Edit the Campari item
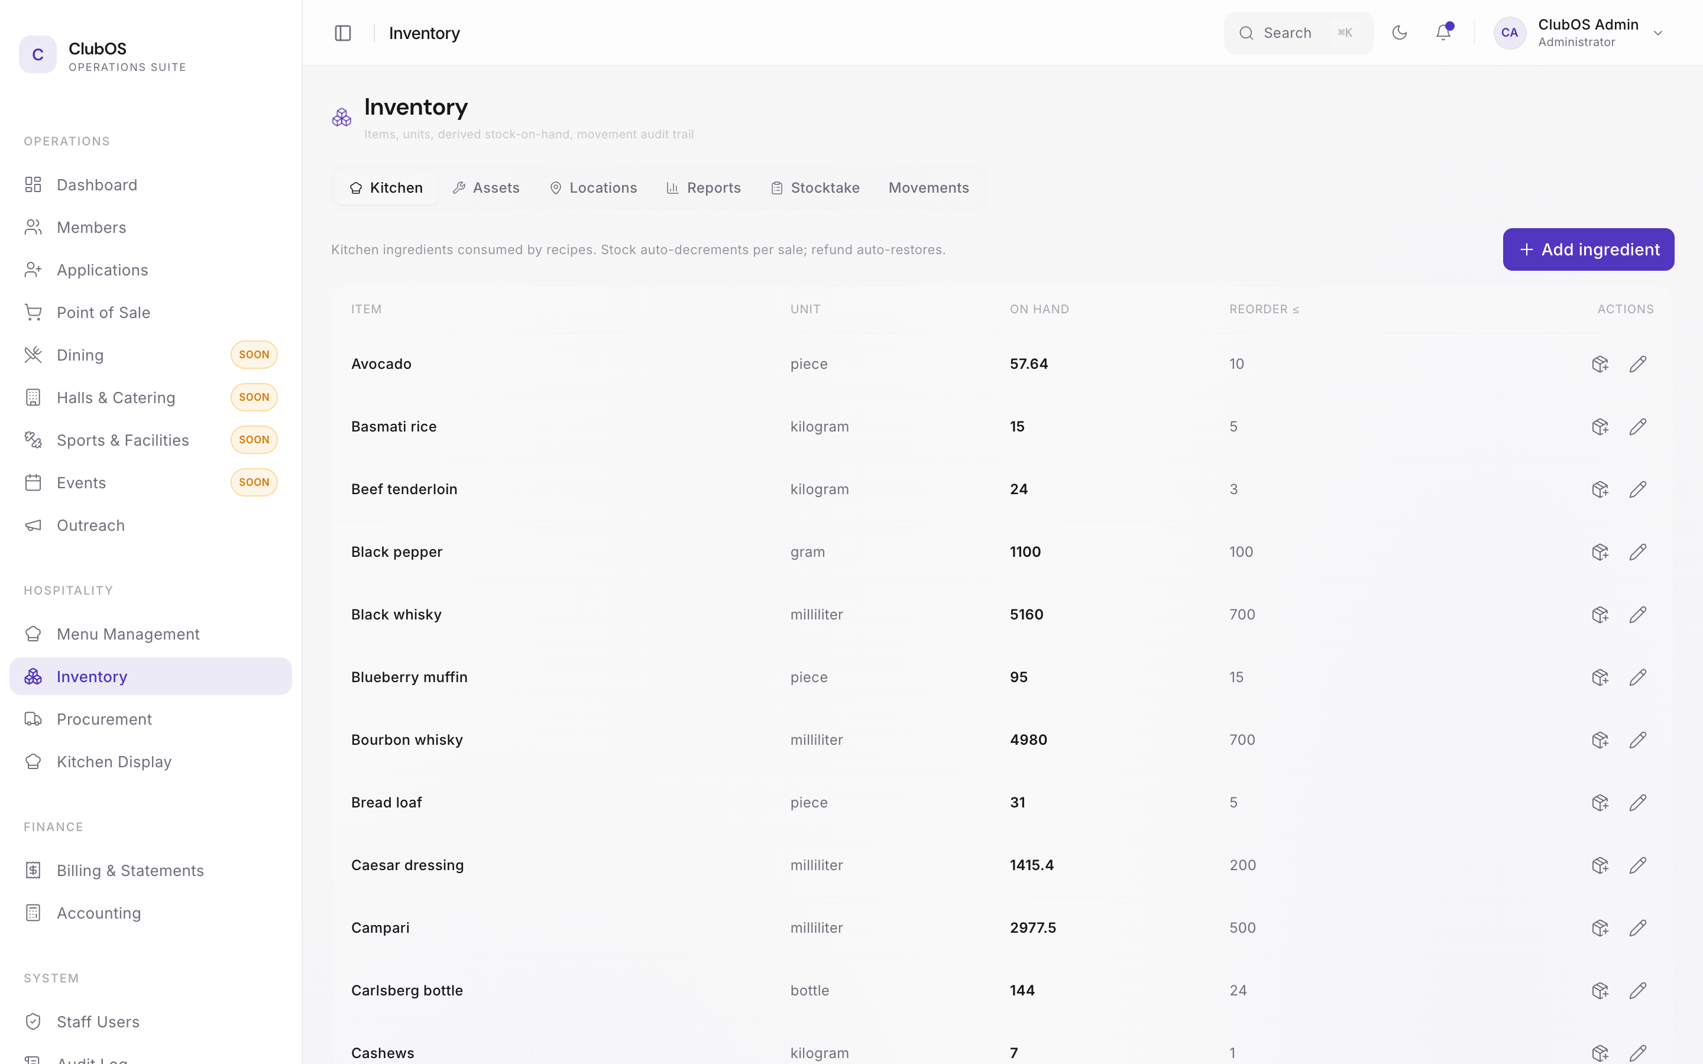 1637,927
